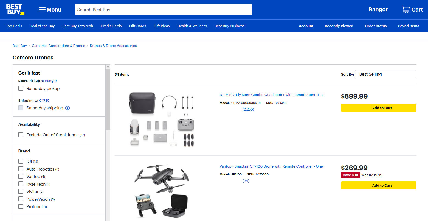Check Exclude Out of Stock Items
Viewport: 428px width, 221px height.
(x=21, y=135)
